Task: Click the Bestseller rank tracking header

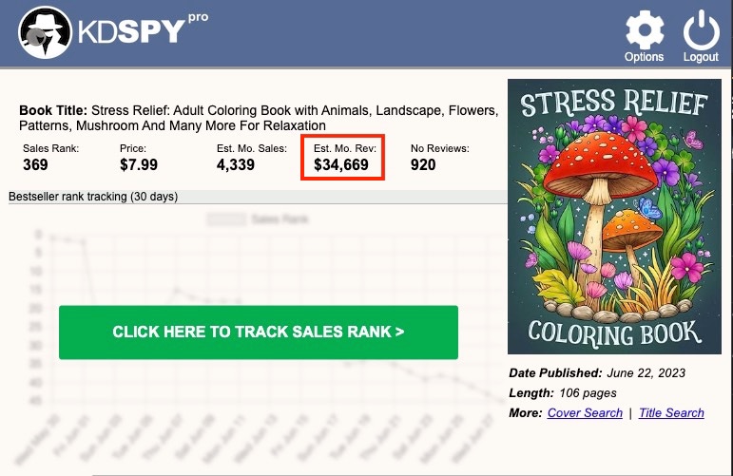Action: click(x=93, y=197)
